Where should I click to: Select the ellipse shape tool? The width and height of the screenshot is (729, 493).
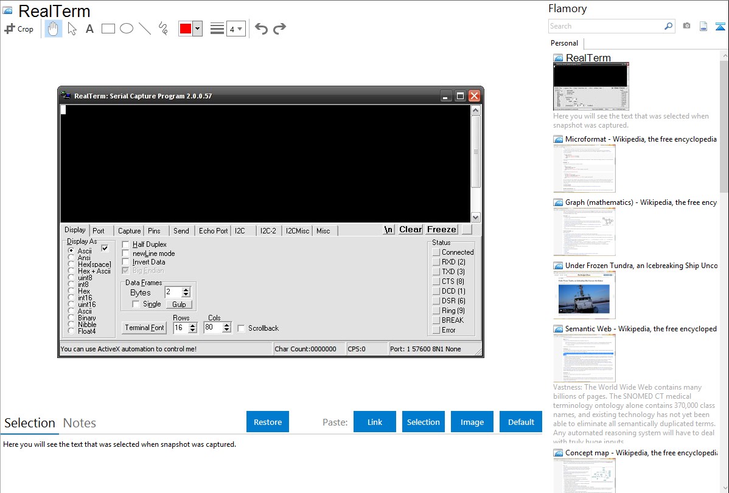point(127,29)
